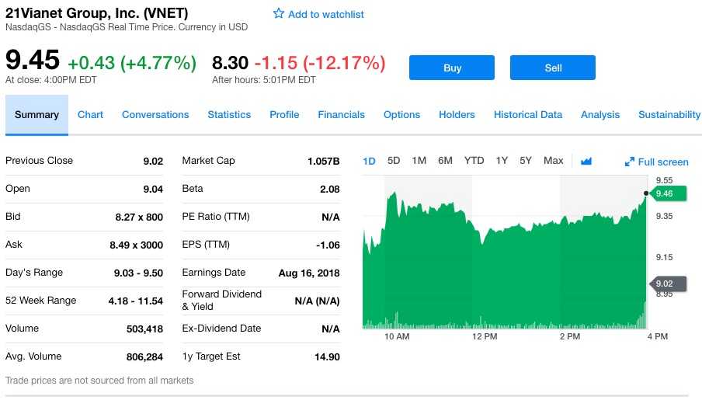Switch chart type with the area chart icon

click(586, 161)
